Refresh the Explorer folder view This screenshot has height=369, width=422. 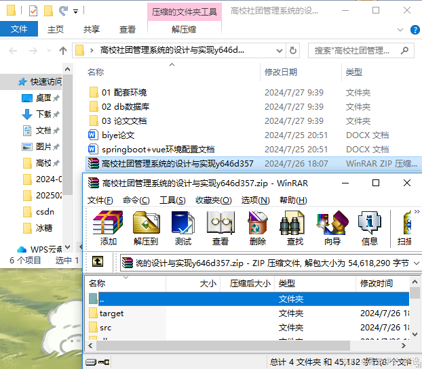pyautogui.click(x=293, y=51)
